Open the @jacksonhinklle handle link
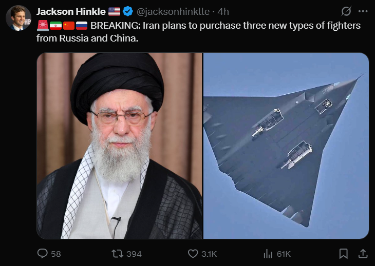The height and width of the screenshot is (266, 375). (x=173, y=11)
